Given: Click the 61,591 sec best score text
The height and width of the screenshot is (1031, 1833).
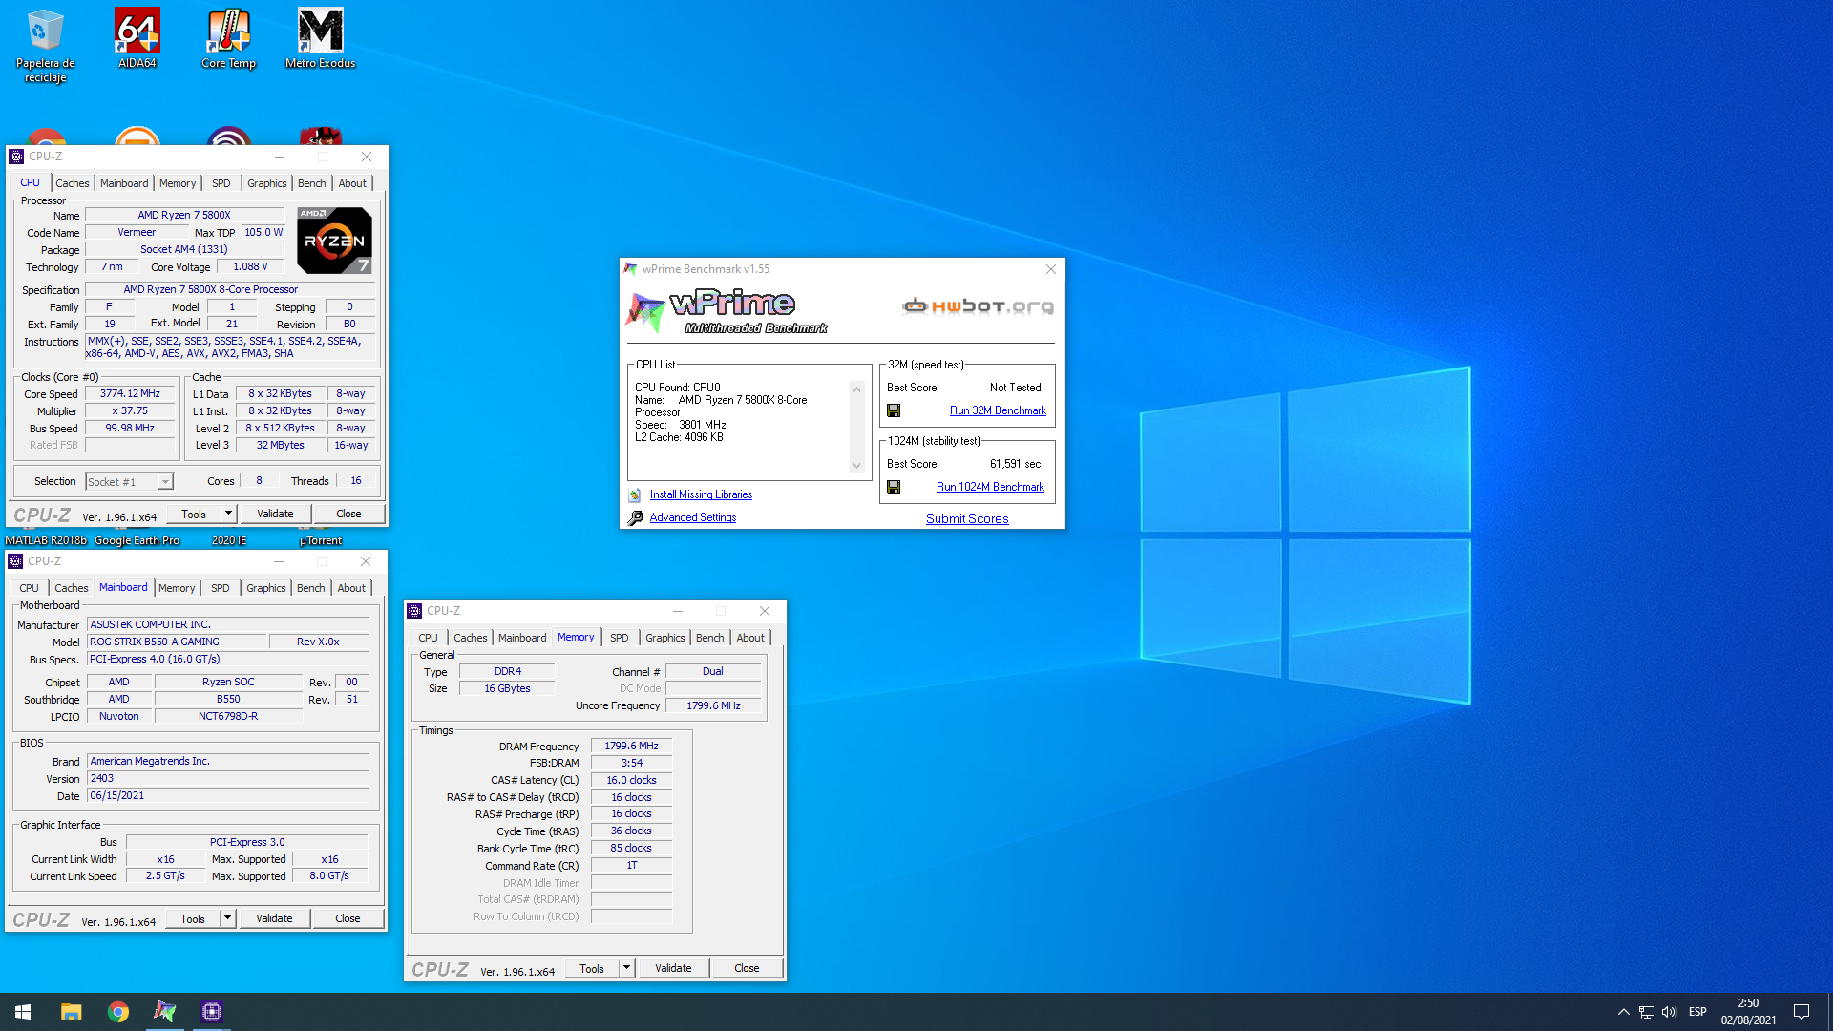Looking at the screenshot, I should [1015, 464].
